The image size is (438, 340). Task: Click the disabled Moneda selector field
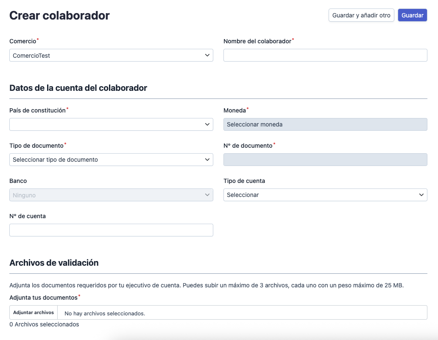[325, 124]
